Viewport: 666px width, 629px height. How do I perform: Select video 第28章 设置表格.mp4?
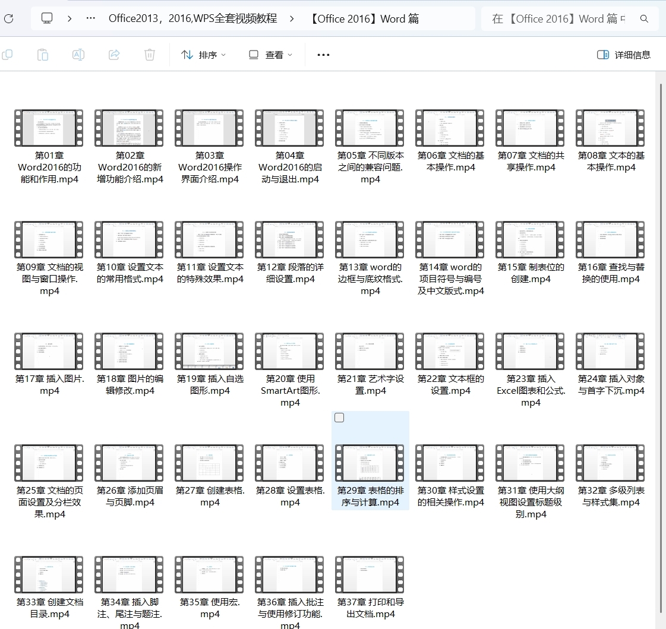[x=290, y=476]
